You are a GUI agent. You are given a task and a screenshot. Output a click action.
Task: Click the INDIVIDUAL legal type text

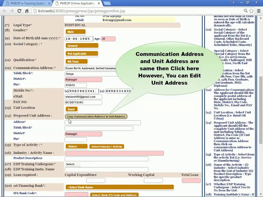[x=75, y=25]
